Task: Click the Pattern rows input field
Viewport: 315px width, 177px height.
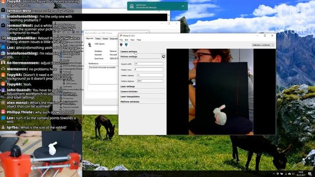Action: (149, 69)
